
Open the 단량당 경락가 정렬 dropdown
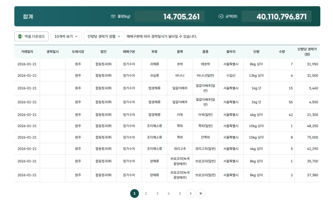point(104,36)
